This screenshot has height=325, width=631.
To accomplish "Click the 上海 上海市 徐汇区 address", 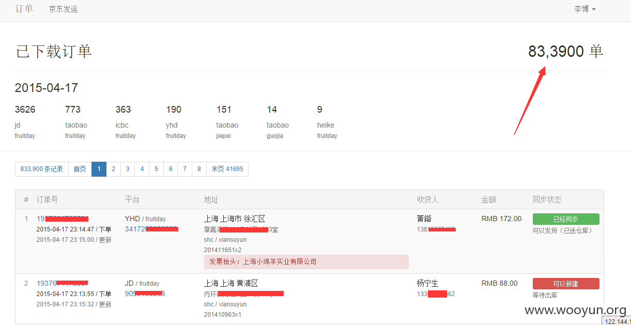I will click(x=235, y=219).
